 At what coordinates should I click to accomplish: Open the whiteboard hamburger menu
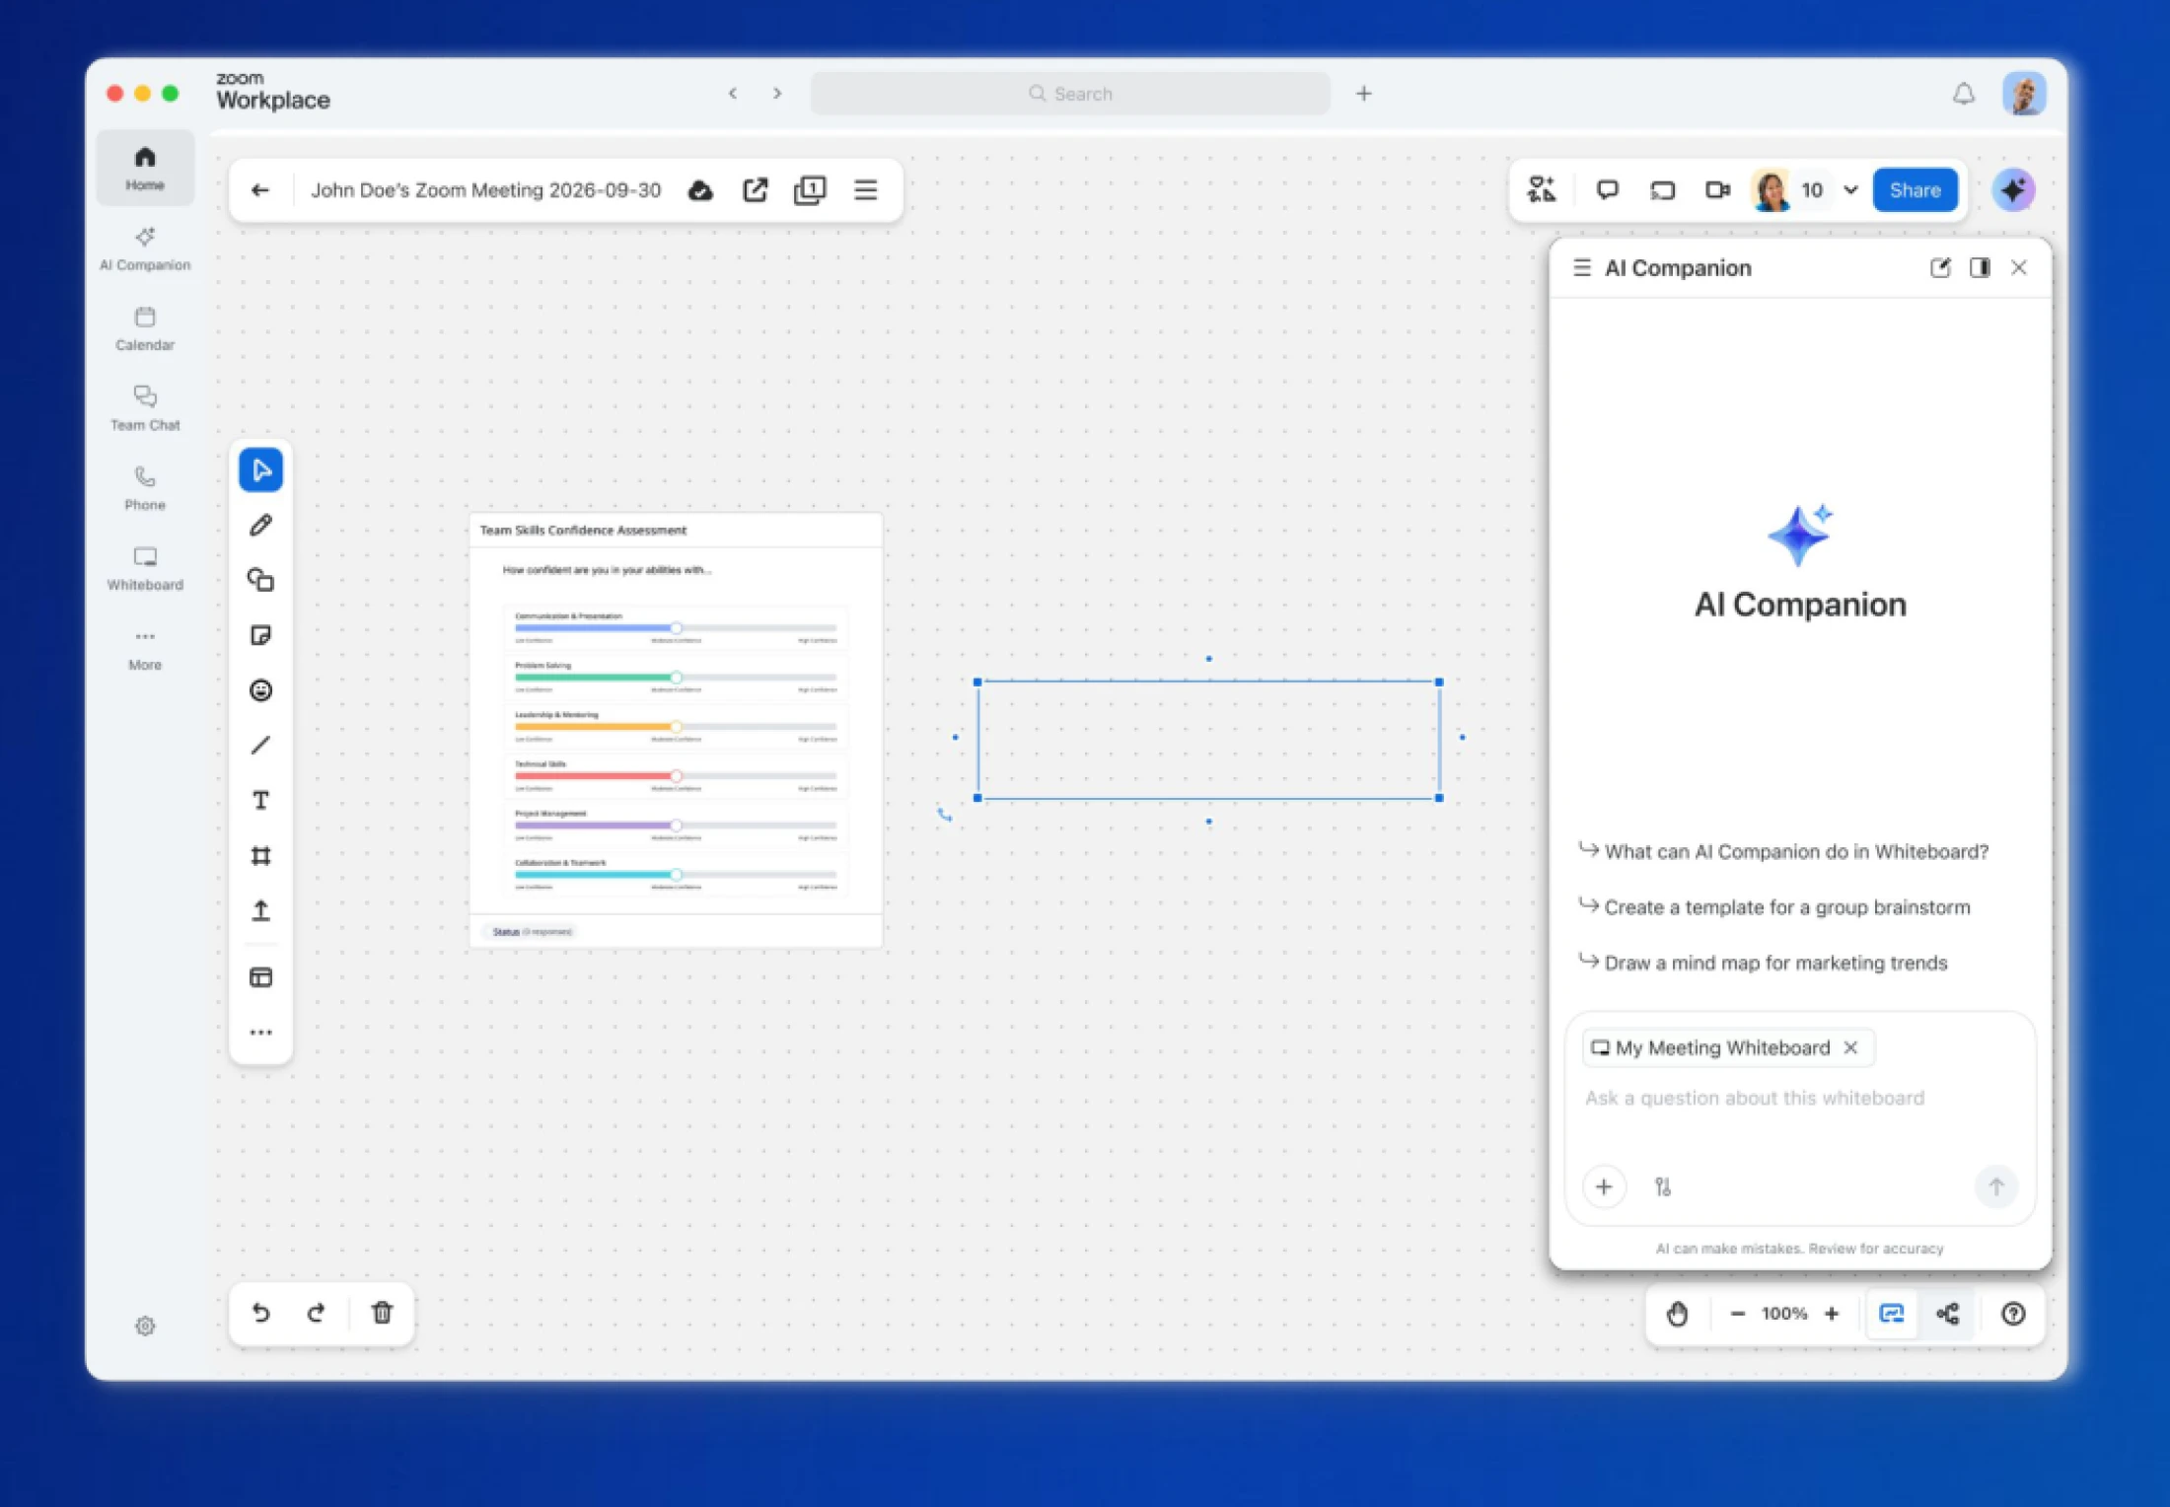pos(865,190)
